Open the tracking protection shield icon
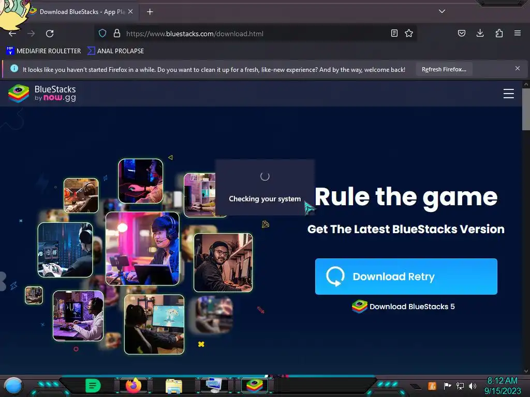Image resolution: width=530 pixels, height=397 pixels. pos(102,33)
